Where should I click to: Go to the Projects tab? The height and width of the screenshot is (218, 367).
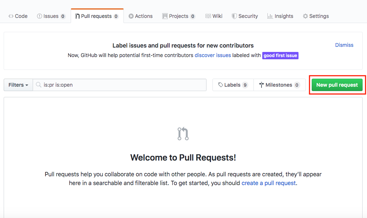point(179,16)
